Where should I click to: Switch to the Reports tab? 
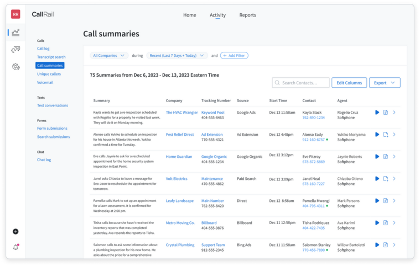coord(247,15)
